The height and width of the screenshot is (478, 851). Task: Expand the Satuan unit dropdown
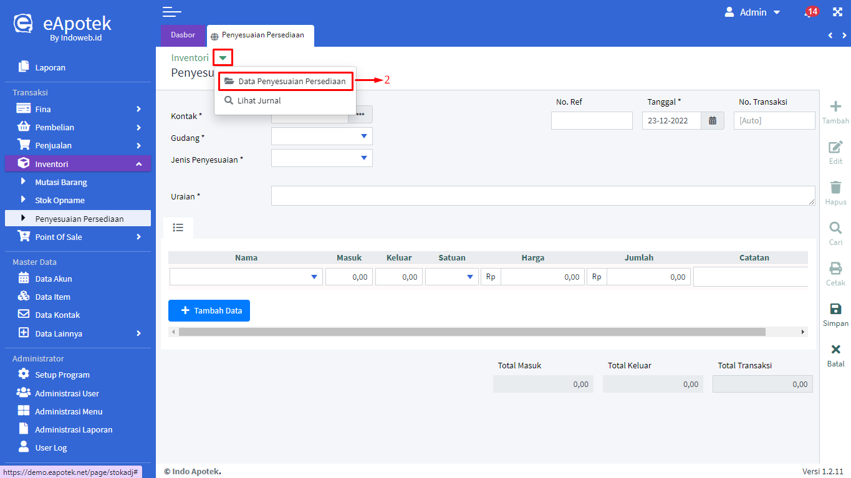click(x=452, y=277)
